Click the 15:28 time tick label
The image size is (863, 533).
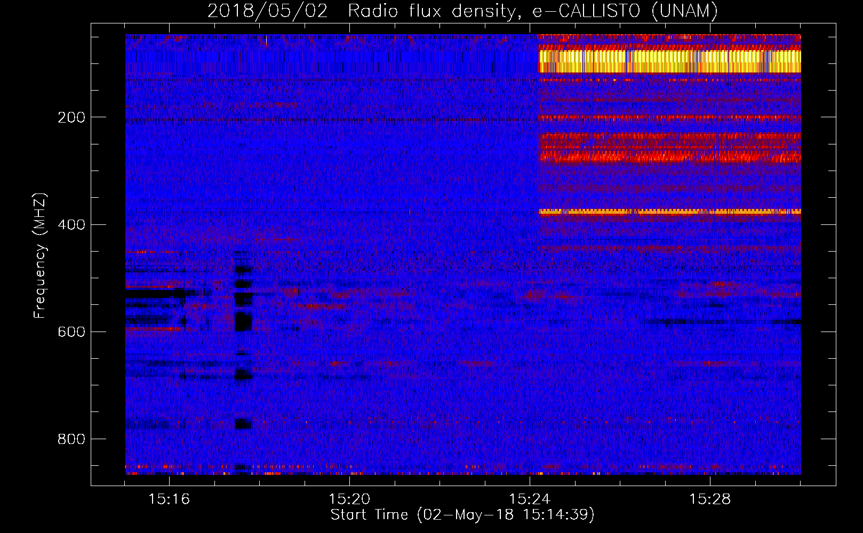(x=710, y=499)
